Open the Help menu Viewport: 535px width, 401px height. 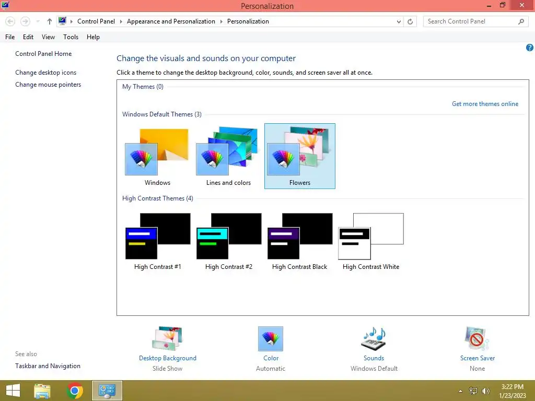93,37
